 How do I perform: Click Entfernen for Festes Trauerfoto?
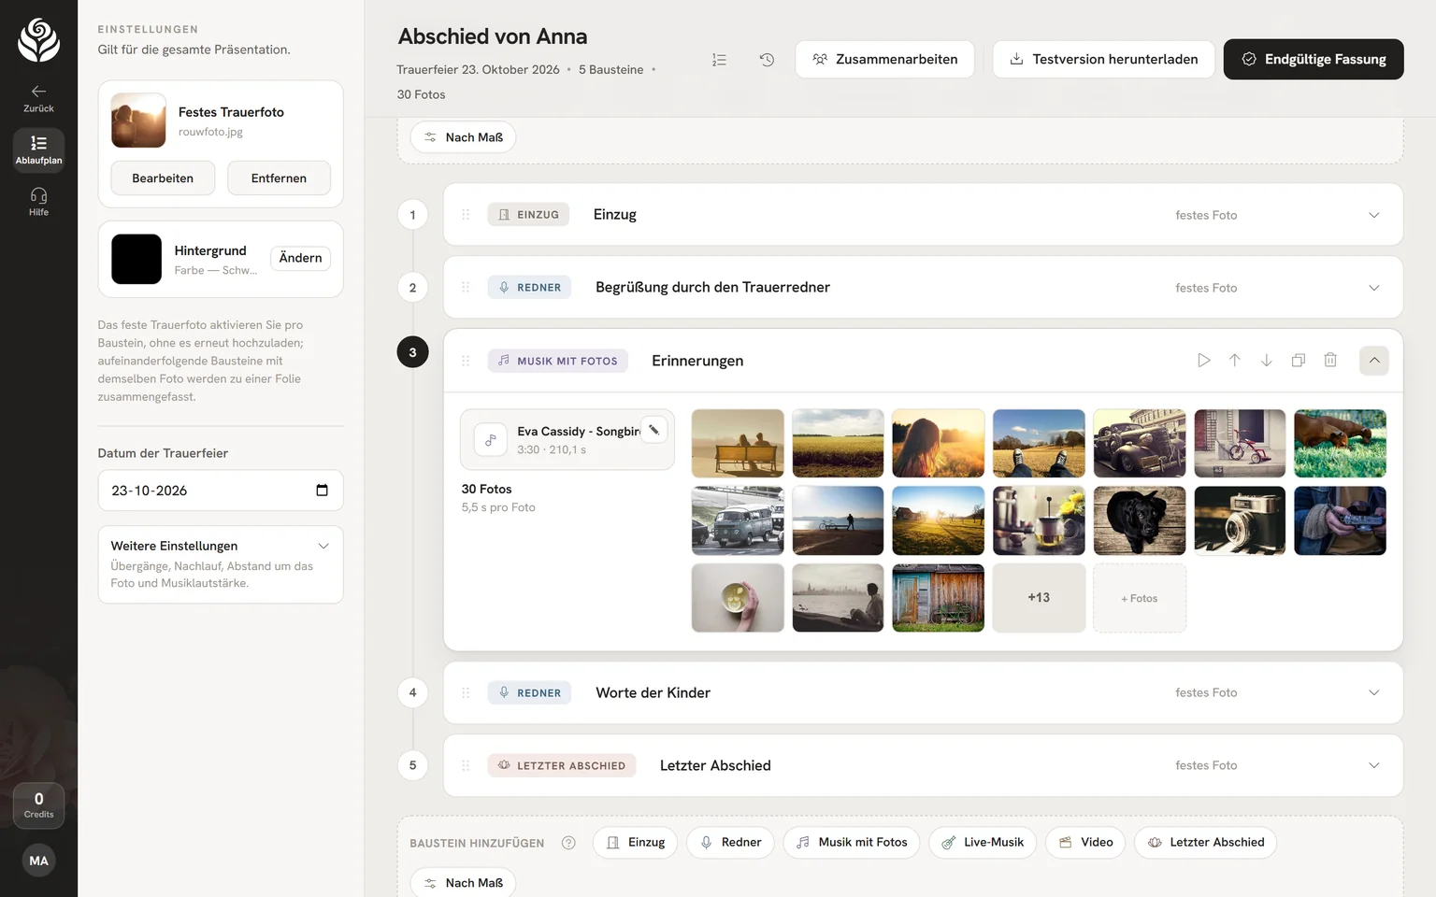(x=279, y=178)
